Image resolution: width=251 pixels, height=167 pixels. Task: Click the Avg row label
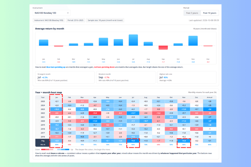(x=43, y=141)
